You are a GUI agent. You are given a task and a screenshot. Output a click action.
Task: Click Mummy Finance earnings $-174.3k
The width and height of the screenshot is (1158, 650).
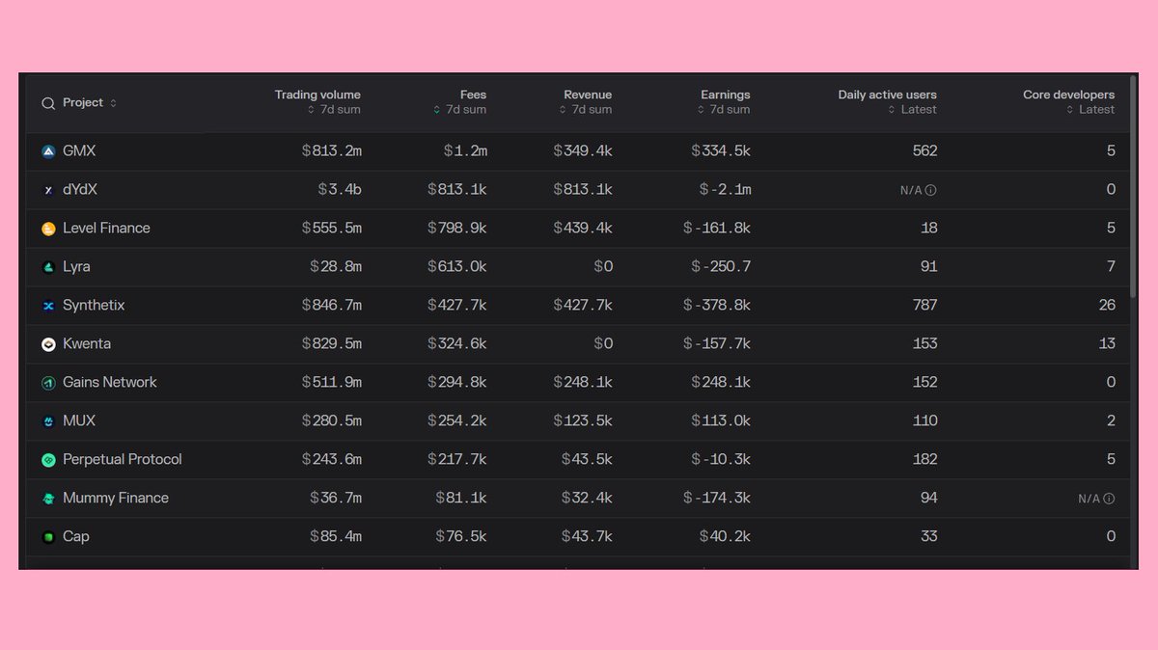point(717,499)
